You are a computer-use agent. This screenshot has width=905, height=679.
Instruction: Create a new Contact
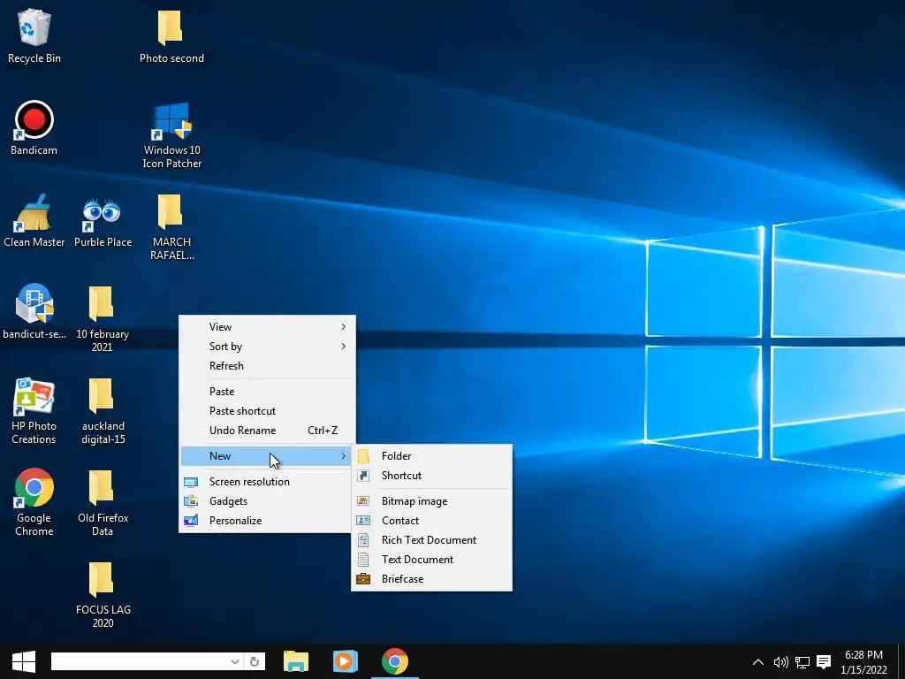(x=431, y=521)
